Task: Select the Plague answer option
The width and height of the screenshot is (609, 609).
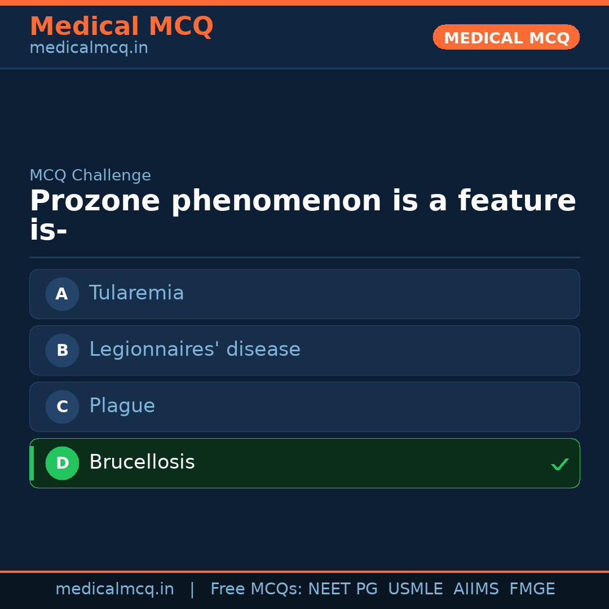Action: tap(304, 407)
